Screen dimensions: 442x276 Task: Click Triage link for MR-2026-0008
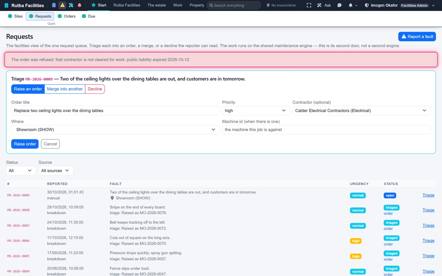[428, 210]
